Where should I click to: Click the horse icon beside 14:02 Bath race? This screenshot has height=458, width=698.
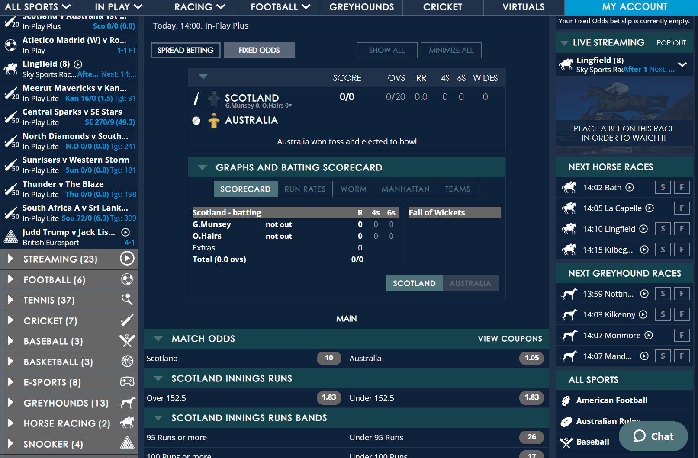(x=569, y=187)
